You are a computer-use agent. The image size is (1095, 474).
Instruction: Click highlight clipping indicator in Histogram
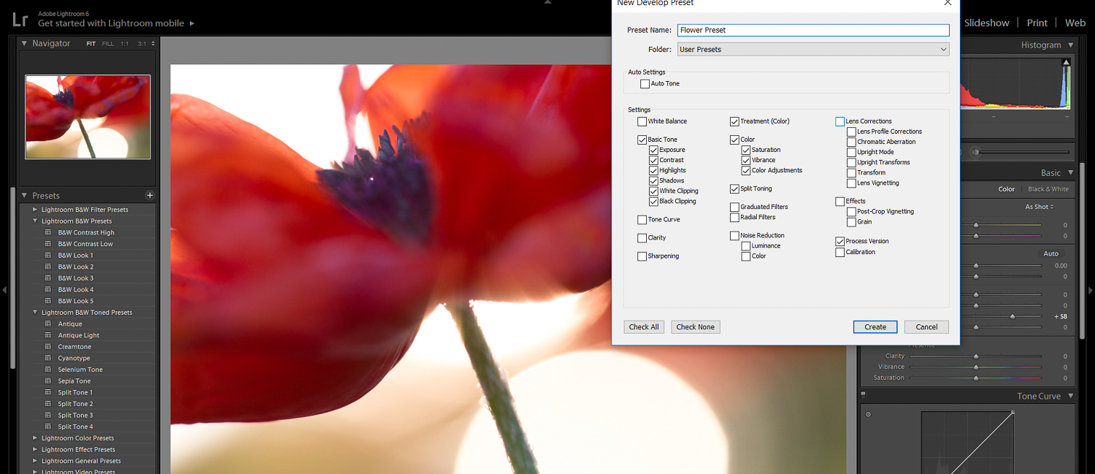[1067, 63]
